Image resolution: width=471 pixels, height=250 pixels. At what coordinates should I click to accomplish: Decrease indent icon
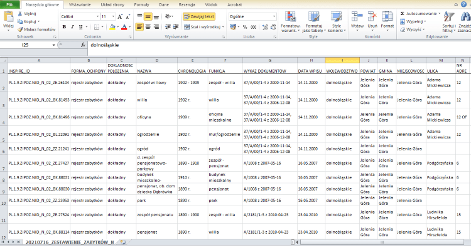[168, 27]
